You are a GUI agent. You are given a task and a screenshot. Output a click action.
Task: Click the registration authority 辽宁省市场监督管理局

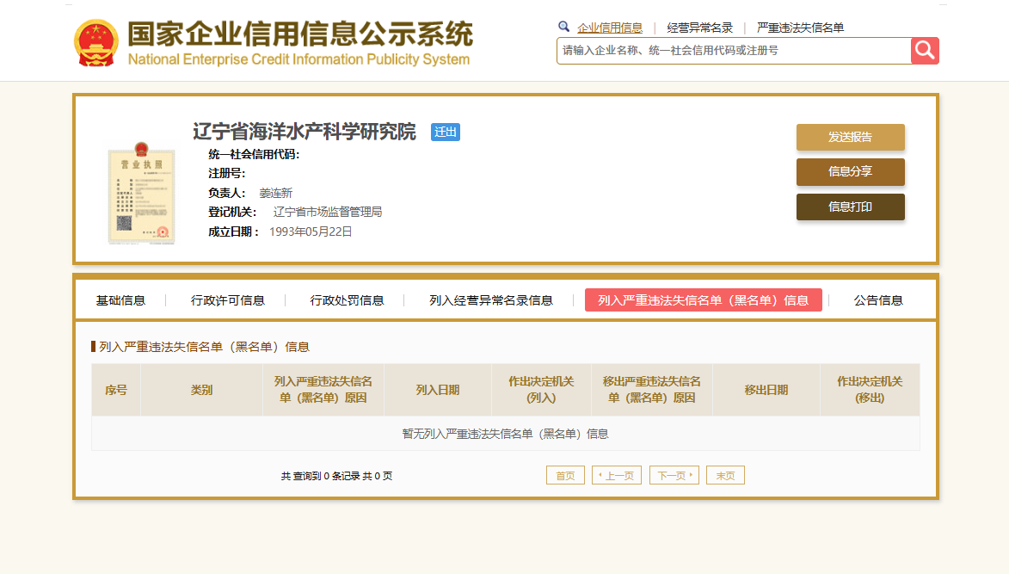(x=328, y=212)
